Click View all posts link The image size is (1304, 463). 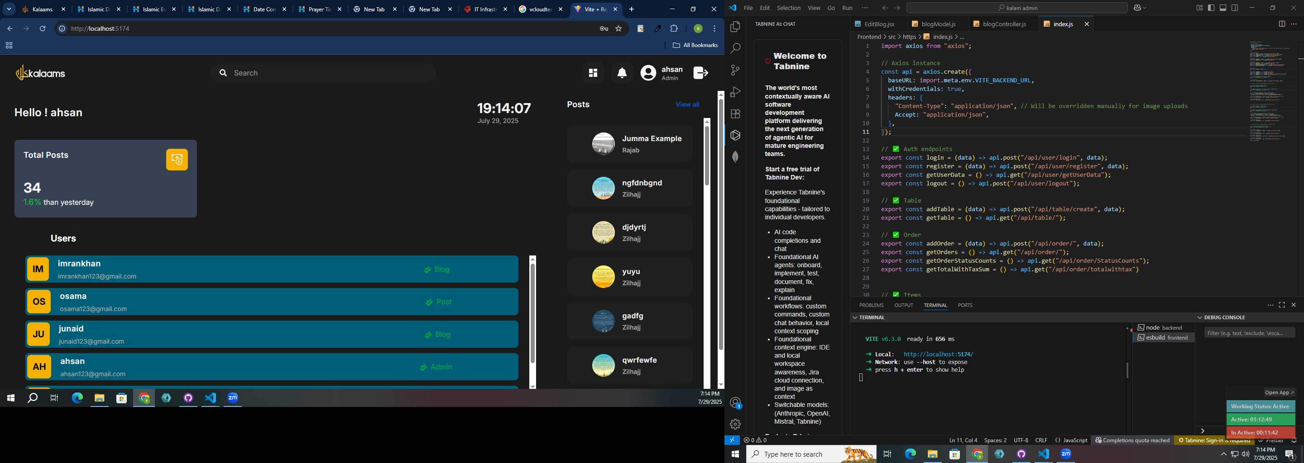pos(687,104)
